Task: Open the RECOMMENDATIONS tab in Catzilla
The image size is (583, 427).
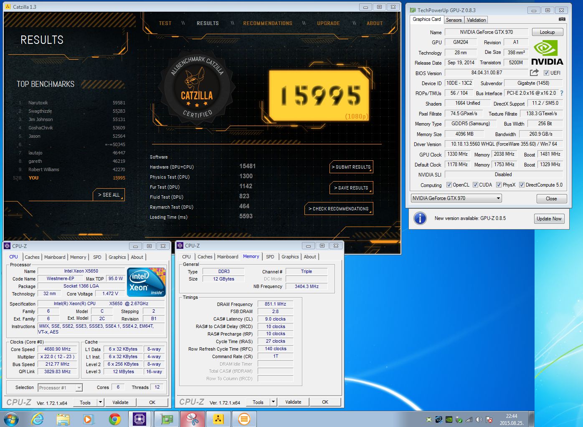Action: pos(268,23)
